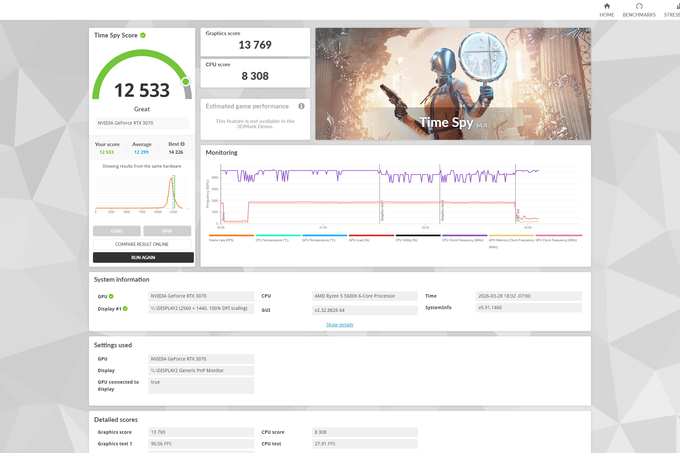Click the Graphics test 2 marker in monitoring chart

point(442,210)
